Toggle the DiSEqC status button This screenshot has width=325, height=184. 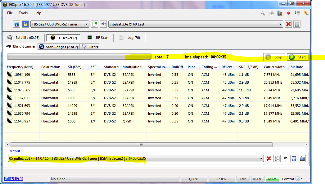[257, 179]
